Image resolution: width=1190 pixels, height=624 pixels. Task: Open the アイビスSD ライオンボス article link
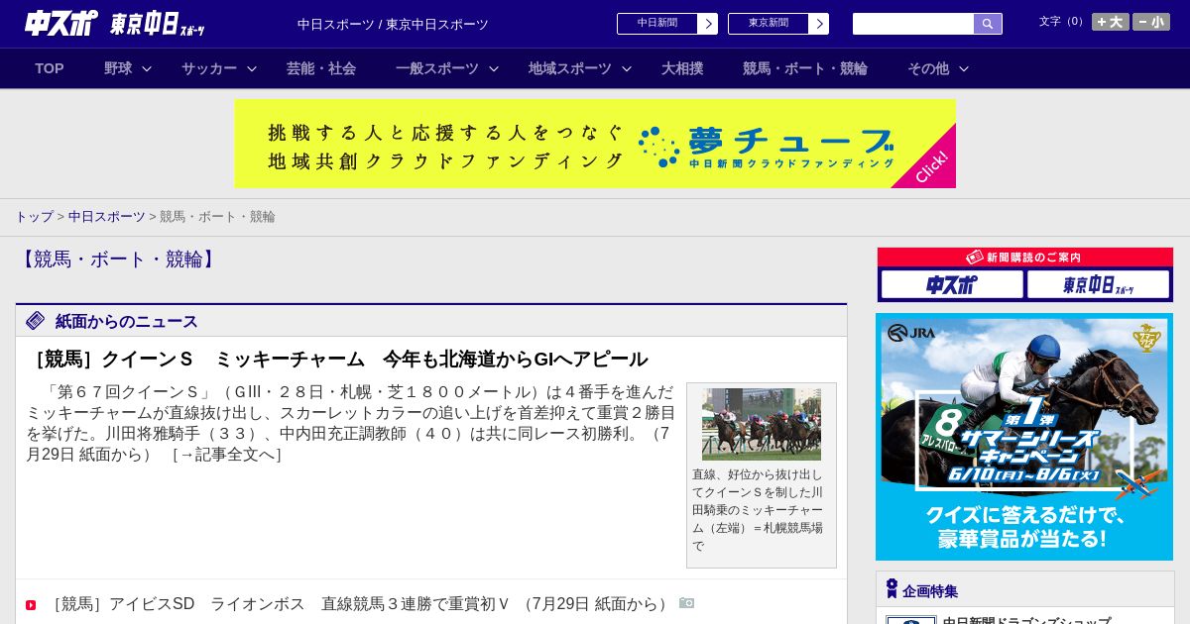[x=363, y=603]
